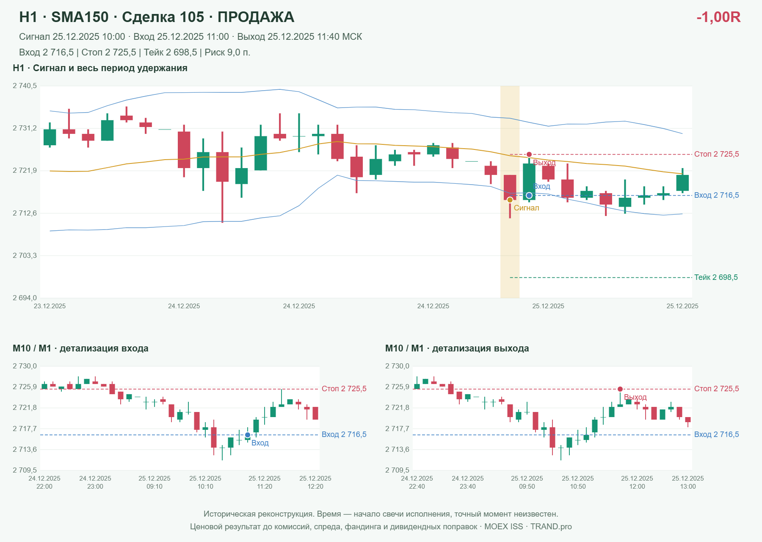Click the 2 730,0 axis value in entry detail chart
Viewport: 762px width, 542px height.
pos(25,366)
